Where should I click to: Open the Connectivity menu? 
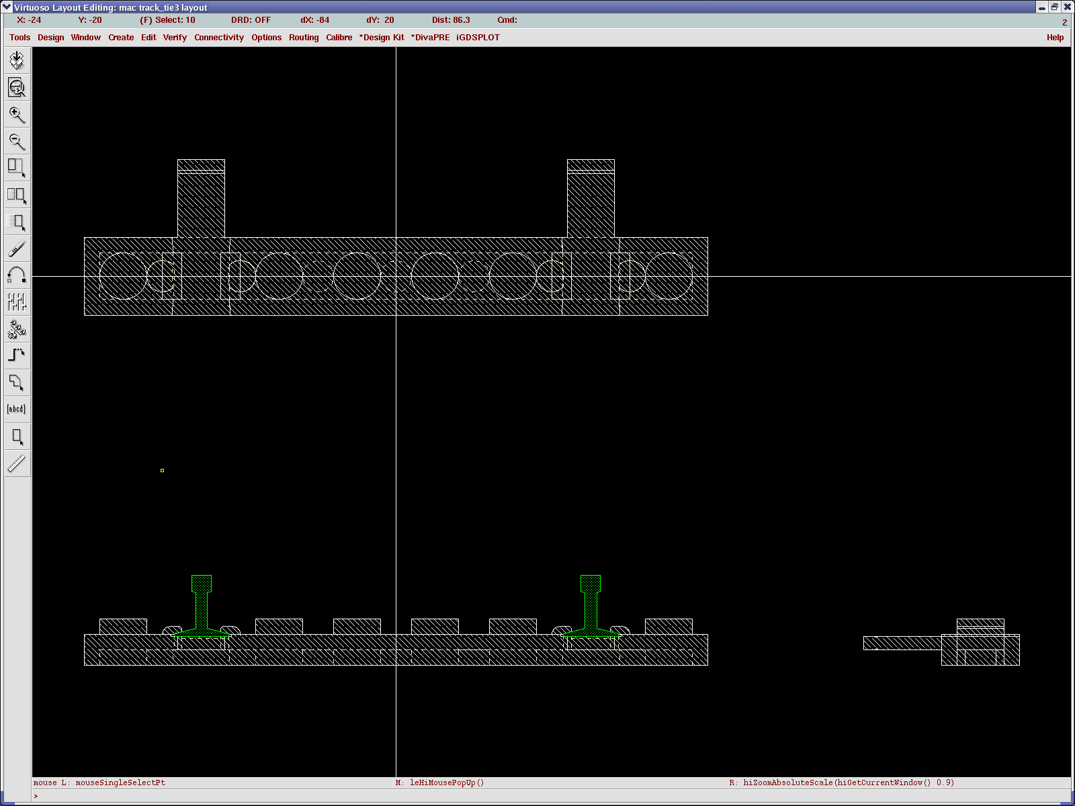pyautogui.click(x=219, y=38)
